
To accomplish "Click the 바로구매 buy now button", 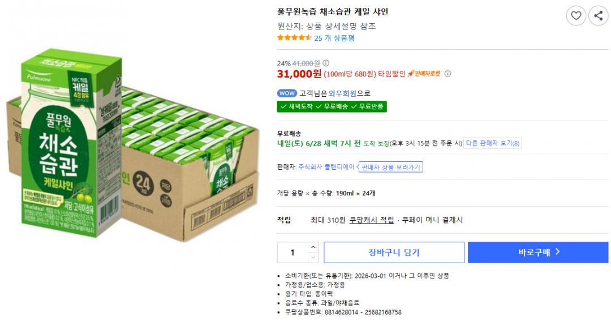I will pos(537,252).
